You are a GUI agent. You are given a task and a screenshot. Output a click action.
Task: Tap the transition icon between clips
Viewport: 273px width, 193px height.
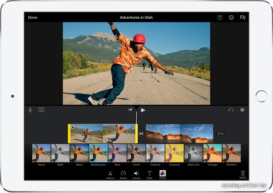pos(141,134)
